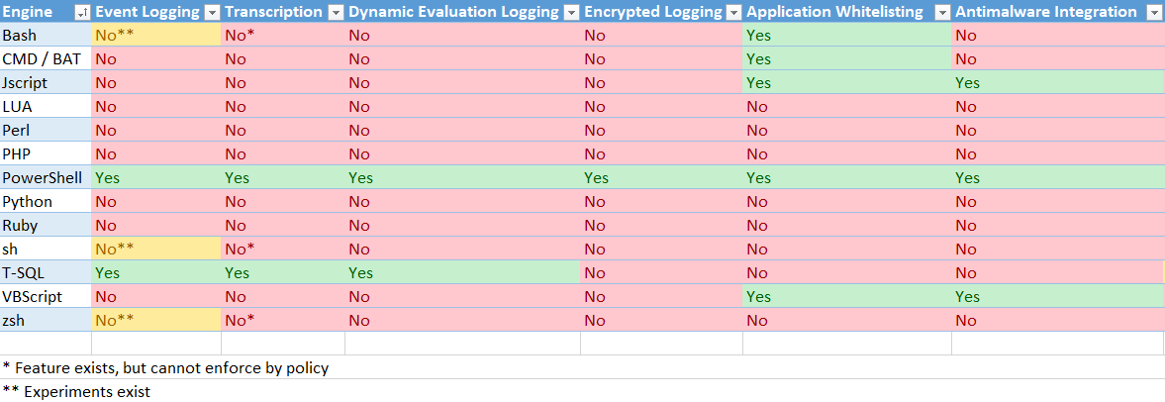Select the Encrypted Logging header text

pos(653,12)
